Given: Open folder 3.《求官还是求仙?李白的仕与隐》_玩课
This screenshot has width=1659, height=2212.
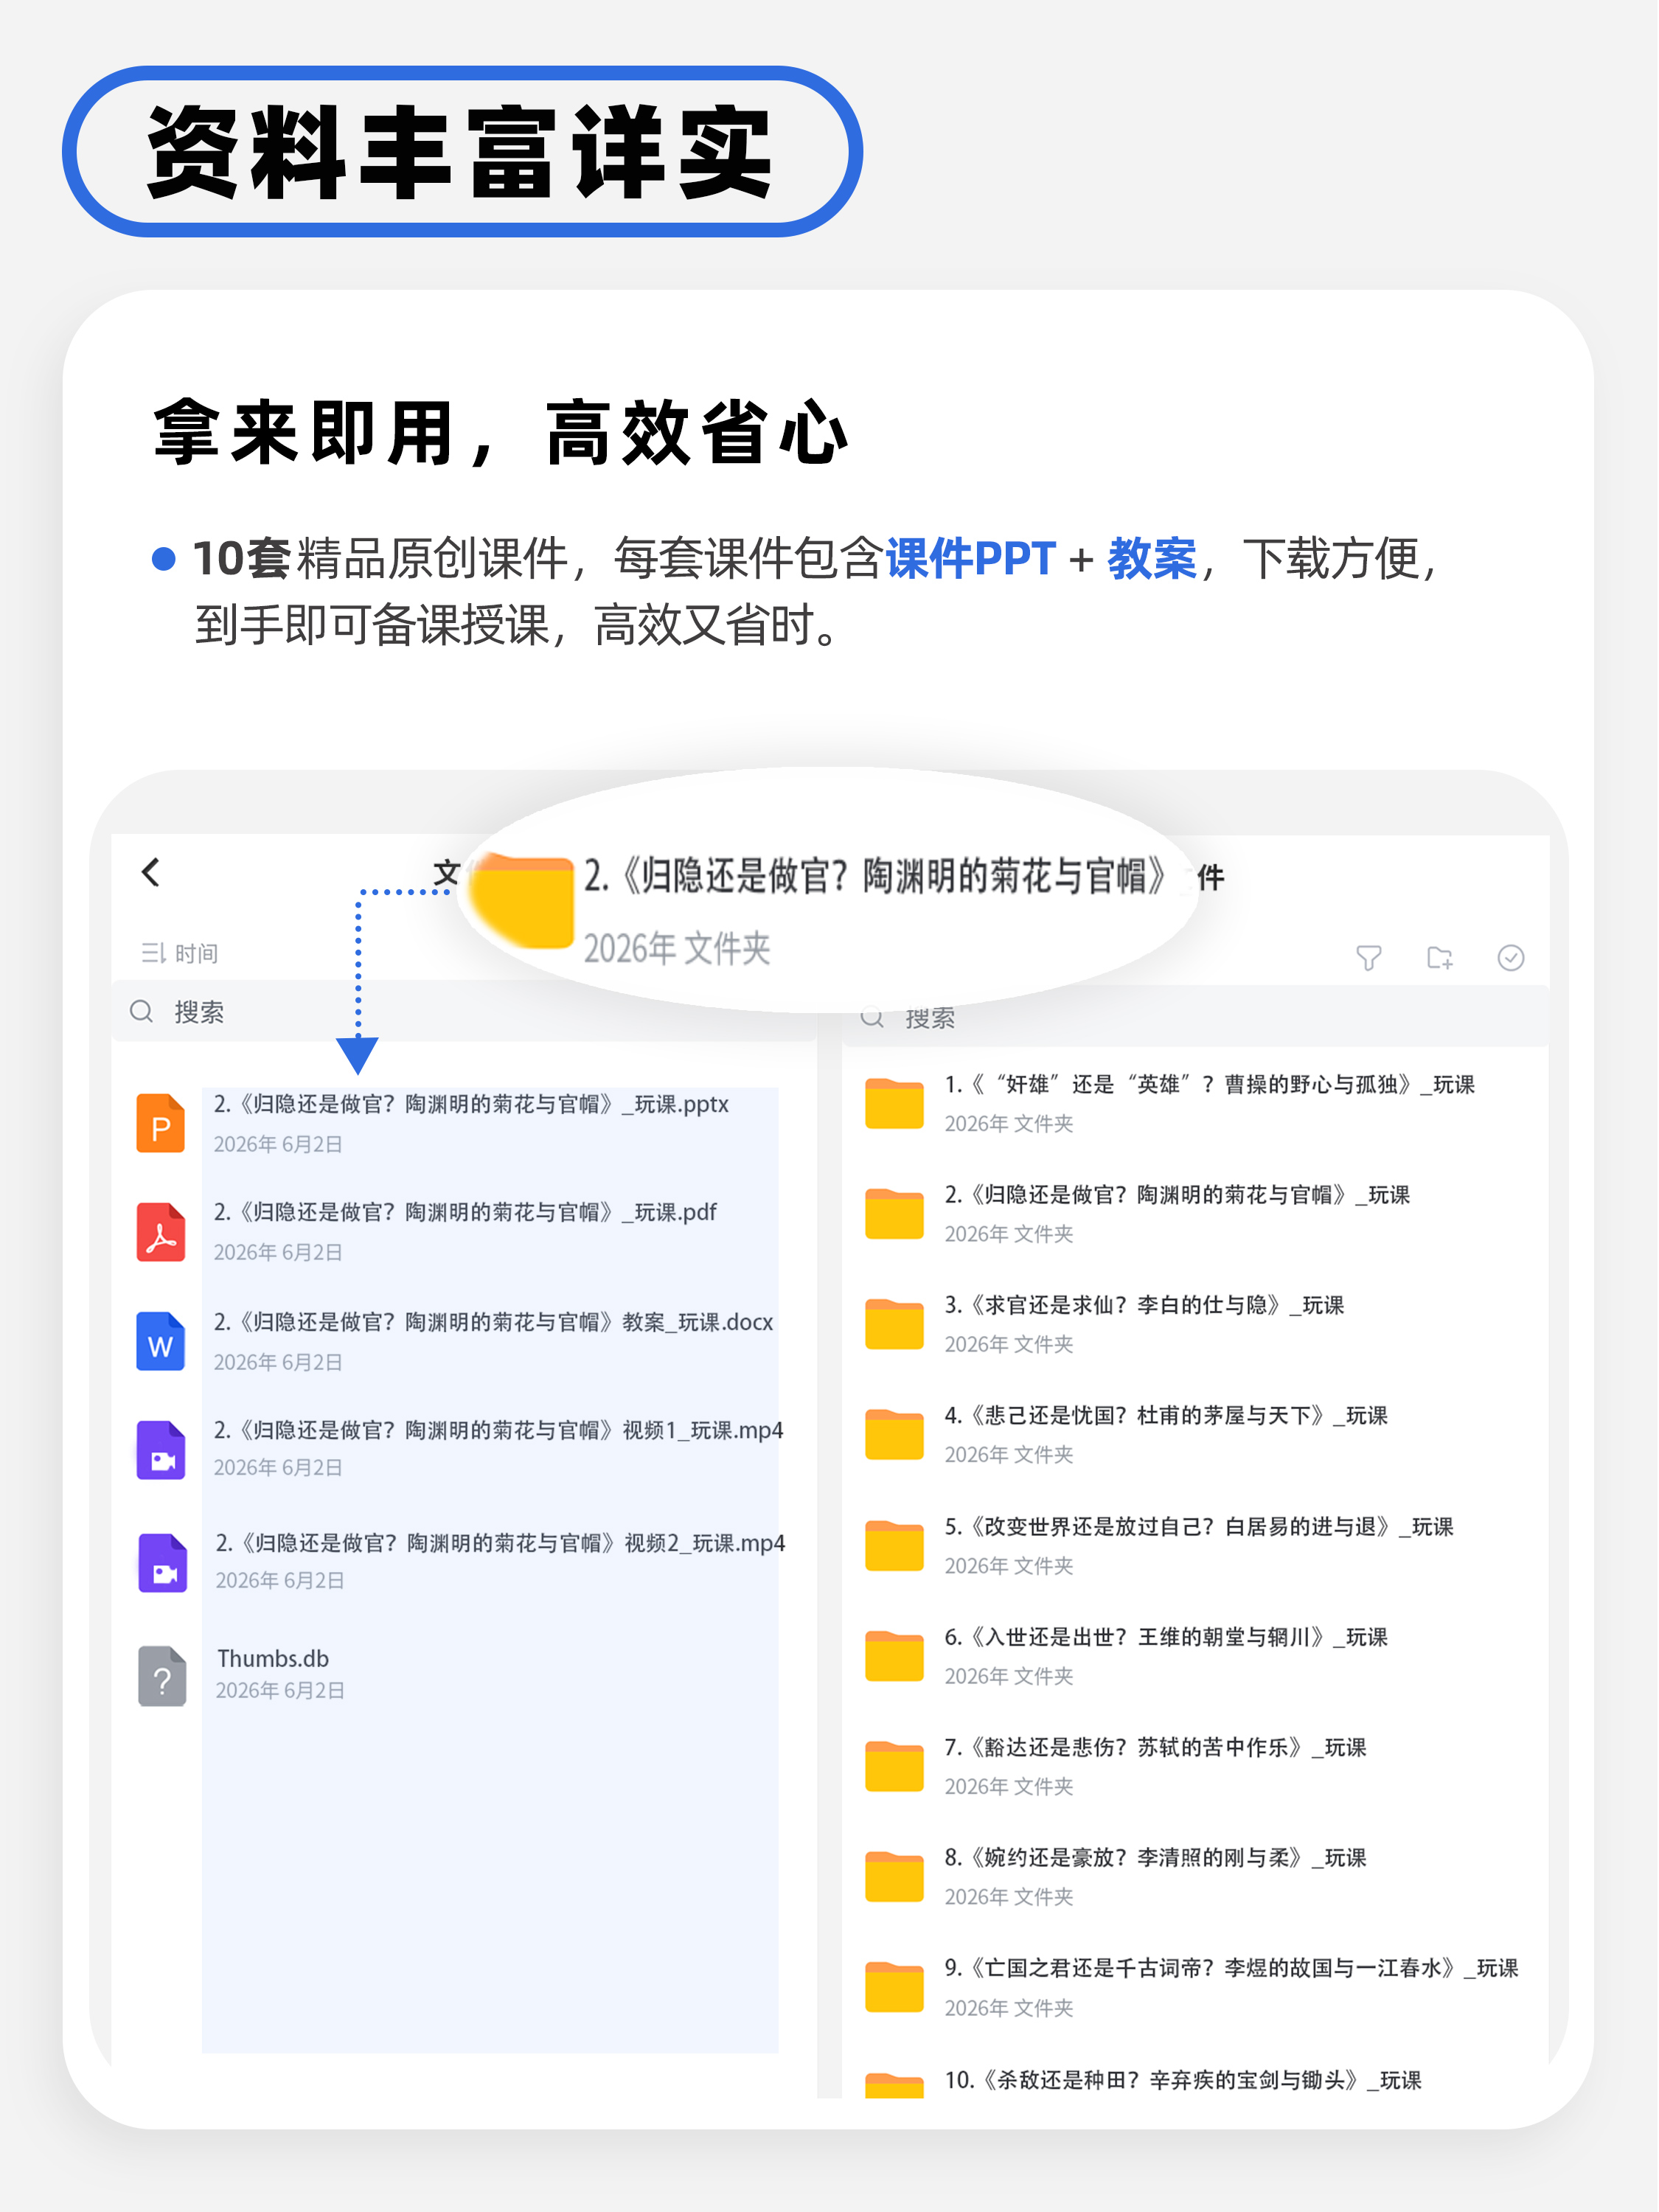Looking at the screenshot, I should (x=1144, y=1304).
